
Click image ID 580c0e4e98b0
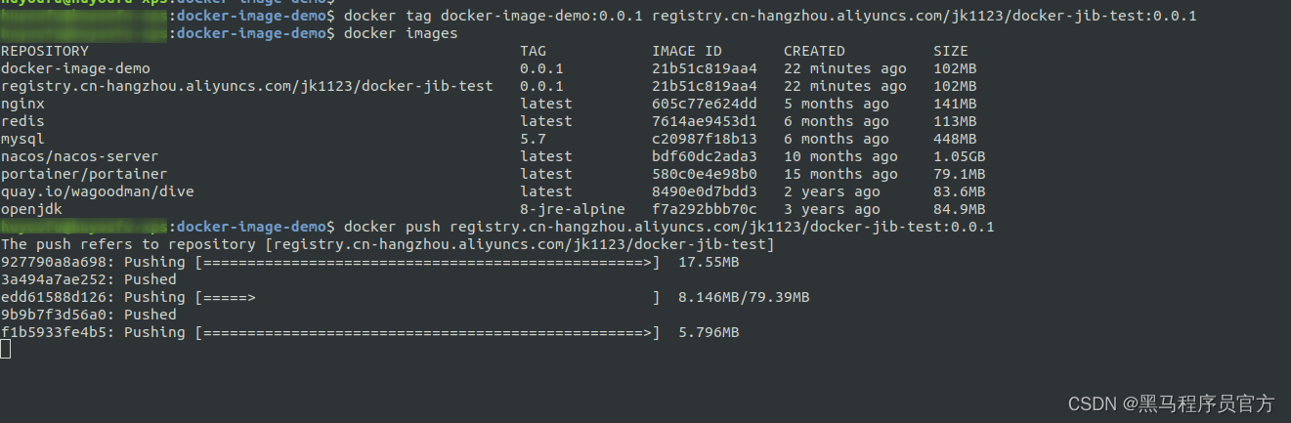(705, 174)
